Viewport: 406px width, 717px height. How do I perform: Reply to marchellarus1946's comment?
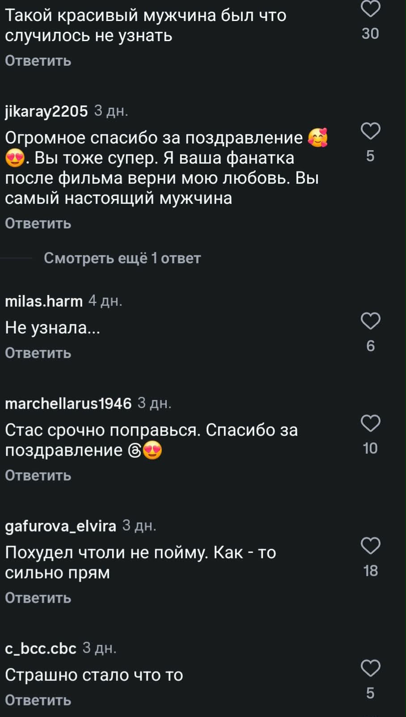[38, 475]
